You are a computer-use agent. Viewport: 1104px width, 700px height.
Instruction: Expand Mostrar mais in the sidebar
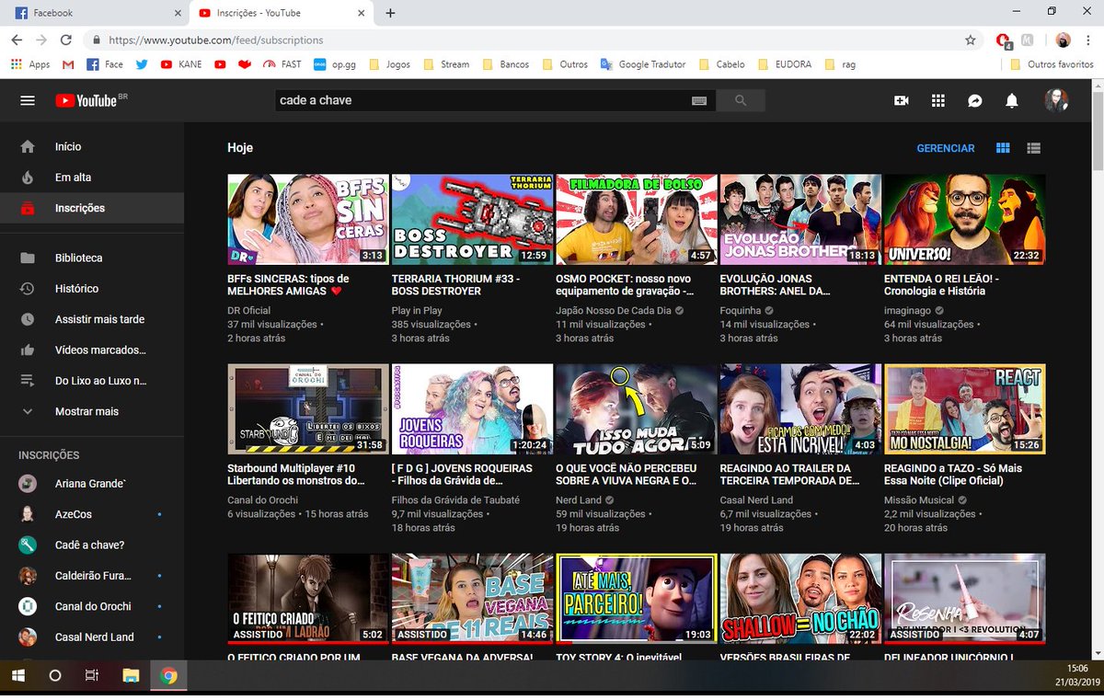92,411
